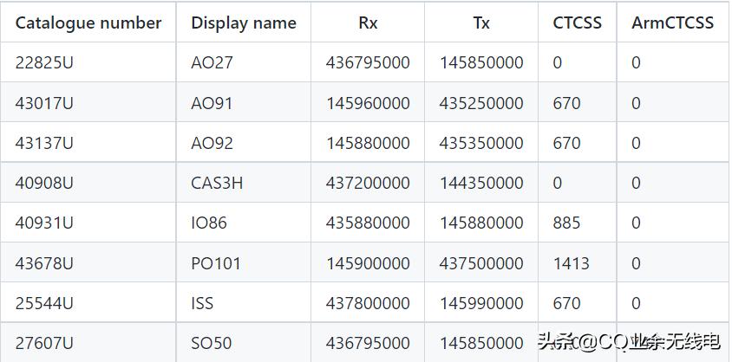
Task: Click the AO91 display name cell
Action: coord(212,103)
